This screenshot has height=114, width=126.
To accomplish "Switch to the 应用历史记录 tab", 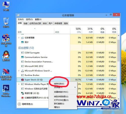I will pyautogui.click(x=35, y=23).
